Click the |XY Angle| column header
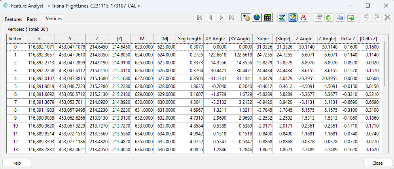Image resolution: width=394 pixels, height=169 pixels. coord(240,39)
